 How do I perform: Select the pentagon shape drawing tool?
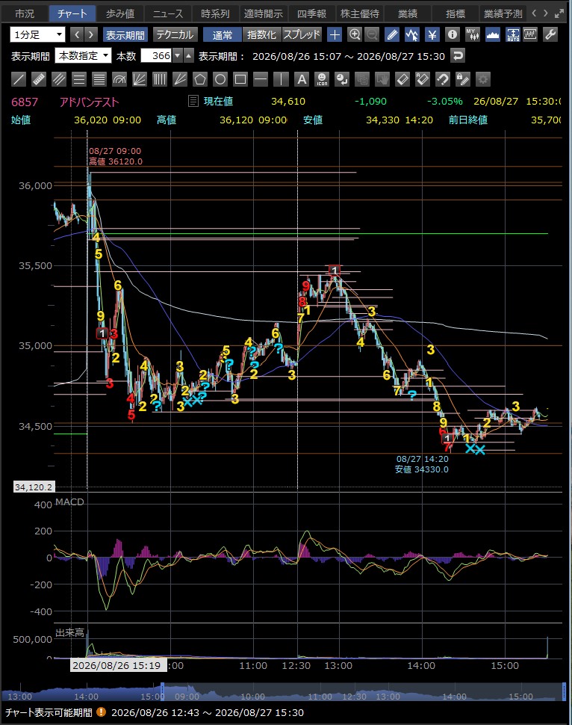pyautogui.click(x=200, y=79)
